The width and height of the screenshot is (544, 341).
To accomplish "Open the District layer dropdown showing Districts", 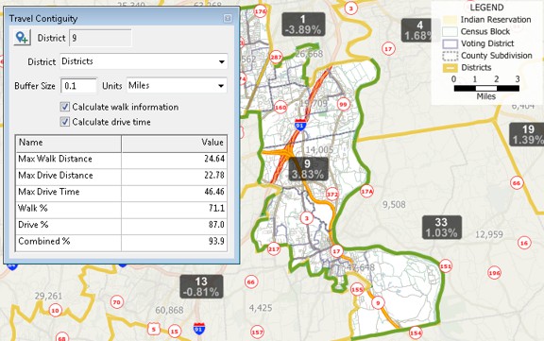I will 144,61.
